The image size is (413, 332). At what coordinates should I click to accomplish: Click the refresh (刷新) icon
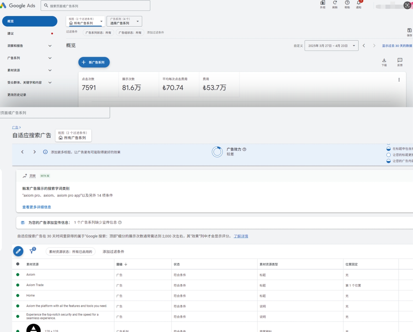[335, 3]
